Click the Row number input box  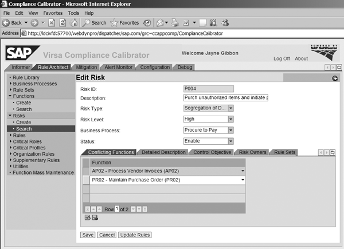117,209
